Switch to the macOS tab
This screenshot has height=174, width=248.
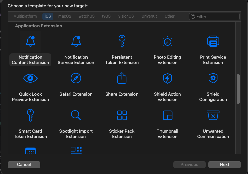pos(65,16)
